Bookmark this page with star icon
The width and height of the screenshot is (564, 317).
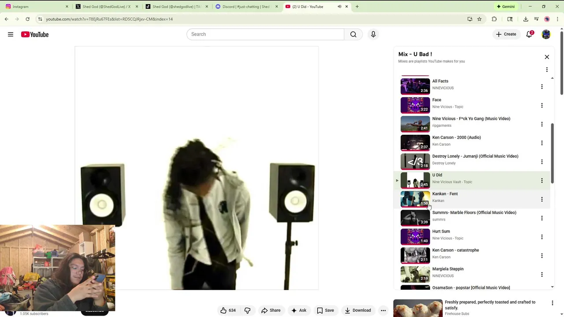pyautogui.click(x=479, y=19)
